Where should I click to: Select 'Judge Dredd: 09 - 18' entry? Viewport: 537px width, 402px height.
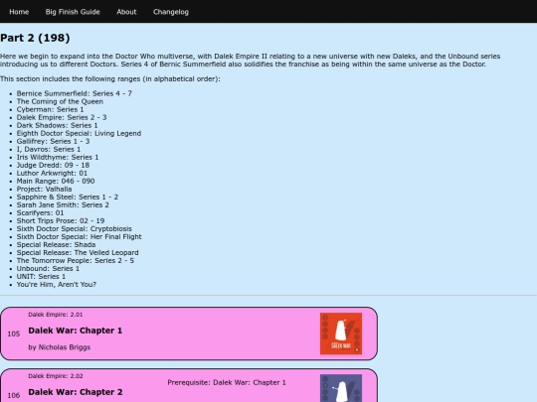(x=53, y=165)
